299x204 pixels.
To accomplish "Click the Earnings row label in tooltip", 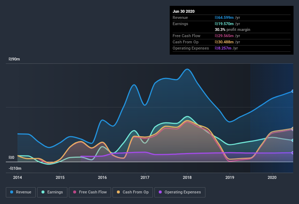I will (180, 24).
